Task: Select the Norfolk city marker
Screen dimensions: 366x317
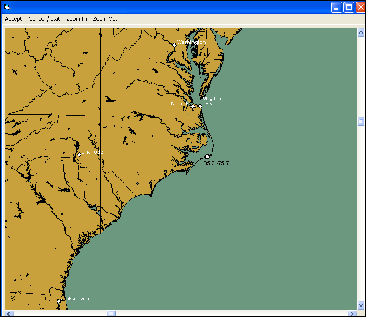Action: 193,106
